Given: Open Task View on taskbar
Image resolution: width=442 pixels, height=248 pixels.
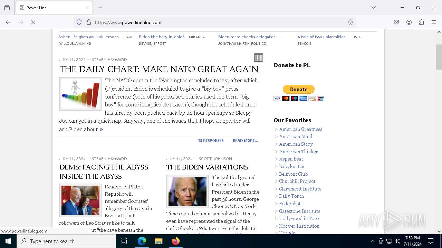Looking at the screenshot, I should click(124, 241).
